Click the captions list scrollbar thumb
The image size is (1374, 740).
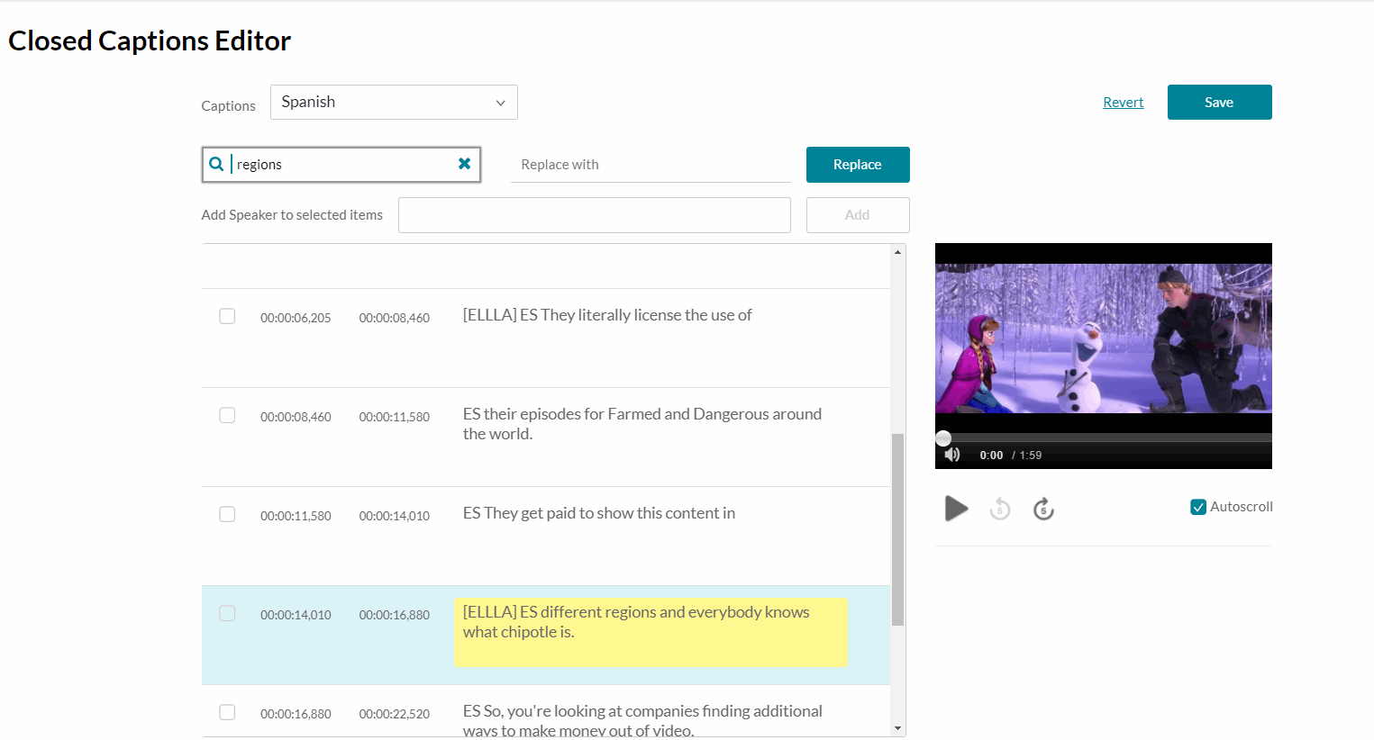[x=897, y=529]
